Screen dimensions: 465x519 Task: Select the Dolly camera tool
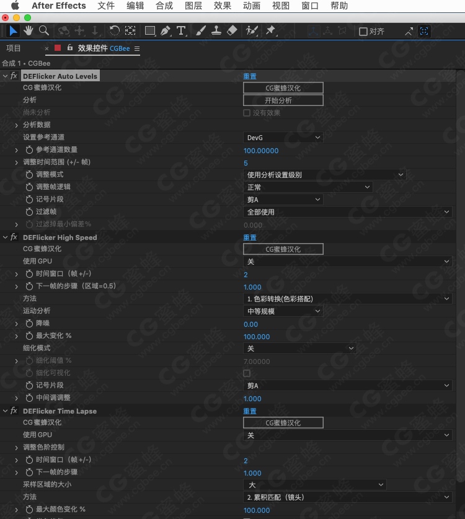tap(95, 31)
